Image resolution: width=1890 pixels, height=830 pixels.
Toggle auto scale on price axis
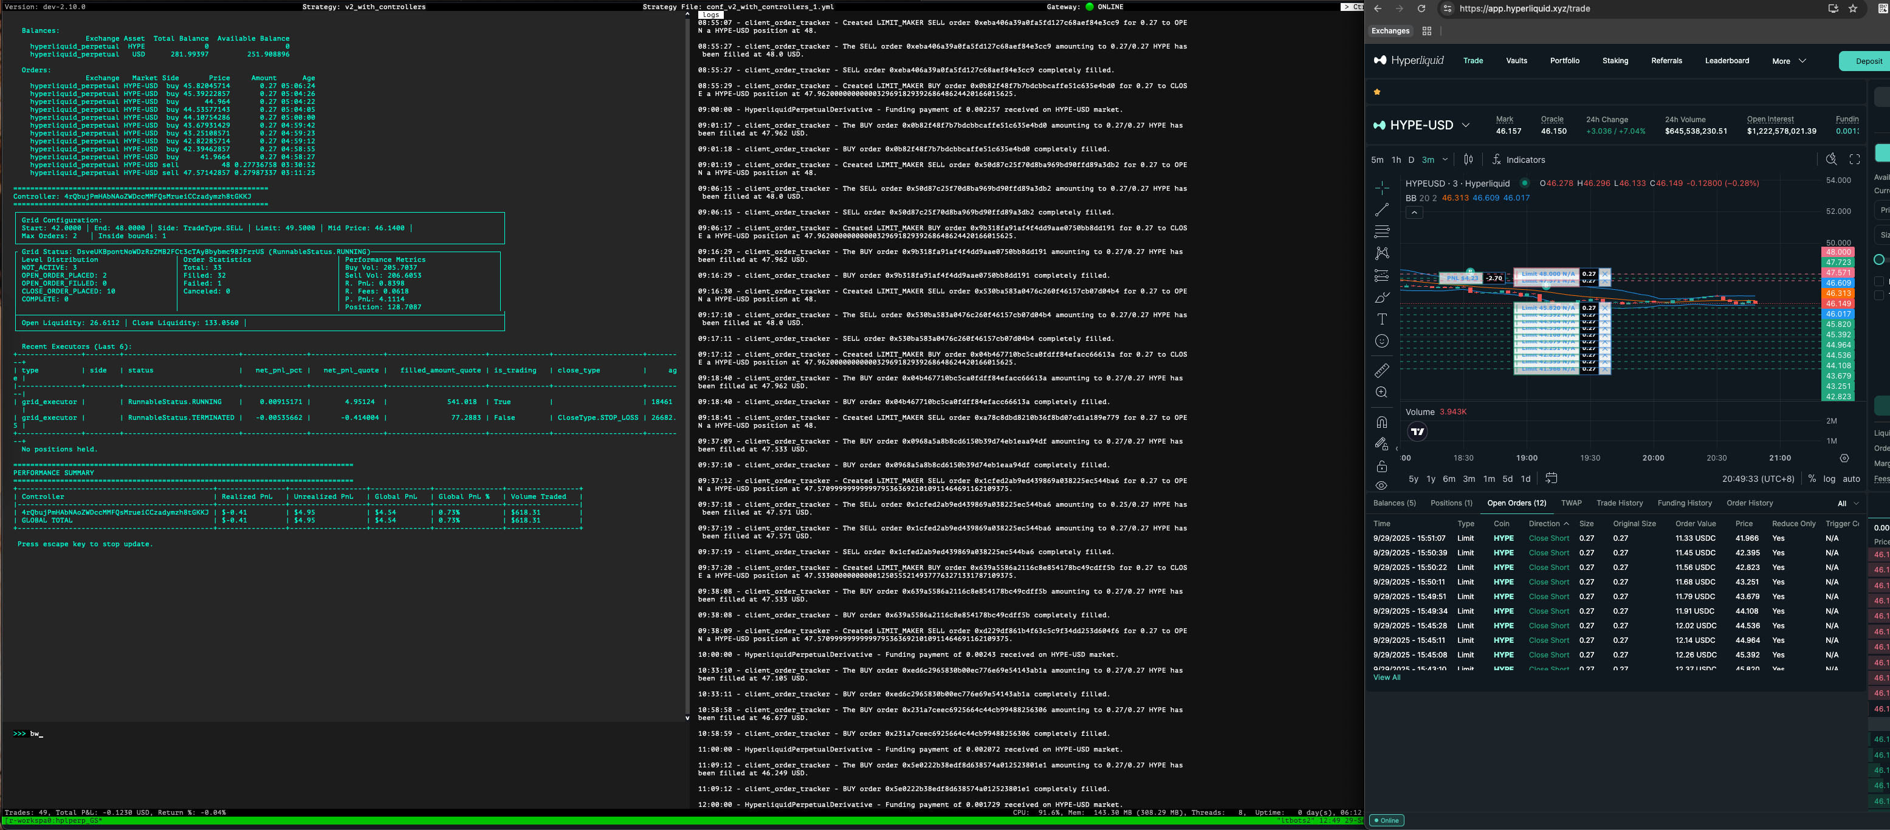pos(1851,479)
